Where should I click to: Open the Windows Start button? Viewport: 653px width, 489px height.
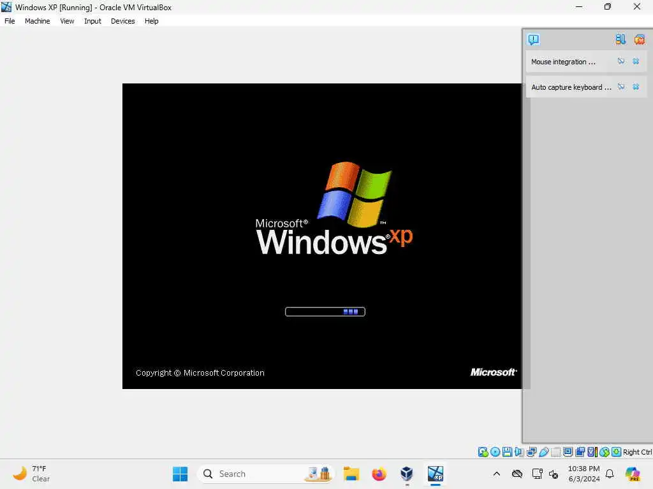coord(180,474)
